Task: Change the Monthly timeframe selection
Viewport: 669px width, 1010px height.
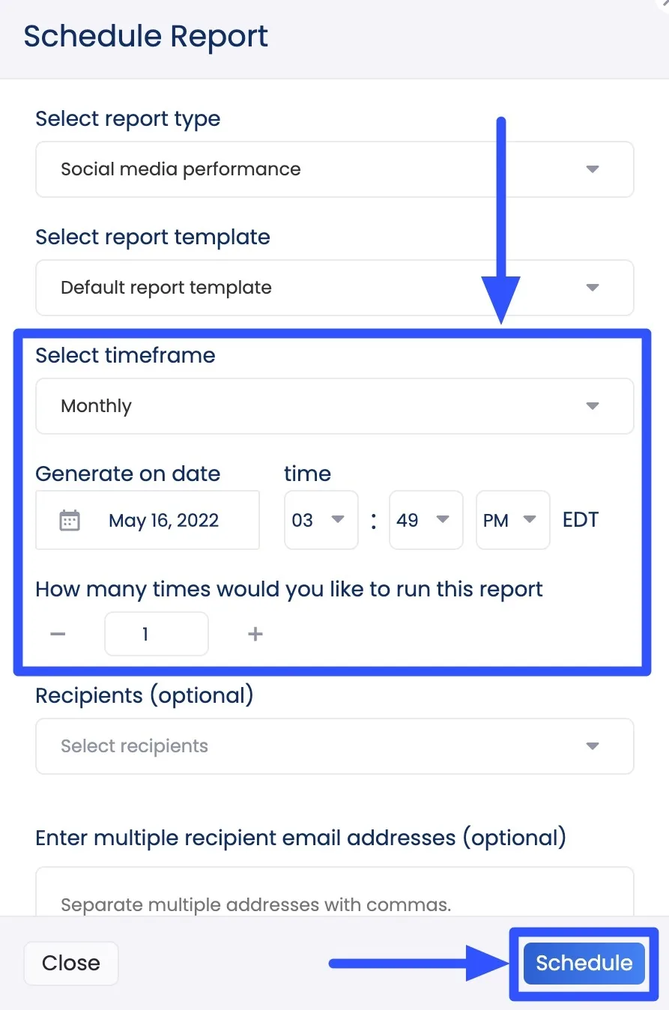Action: tap(300, 405)
